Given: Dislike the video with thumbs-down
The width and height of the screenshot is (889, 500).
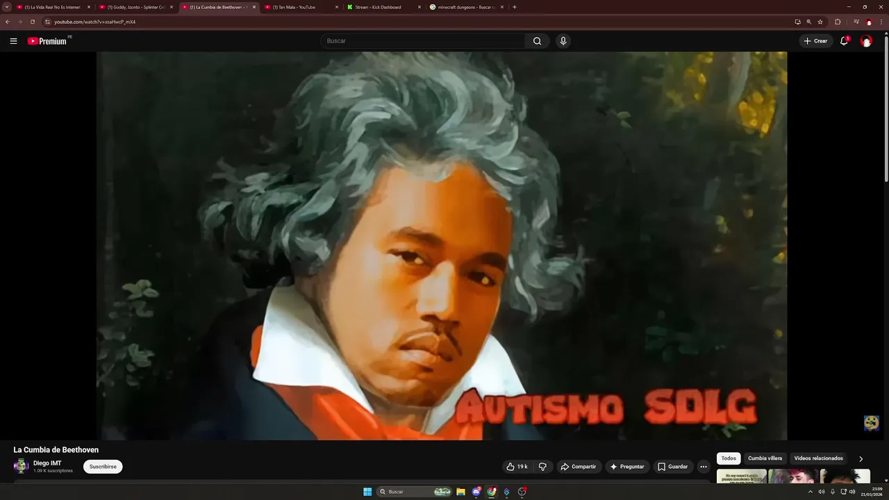Looking at the screenshot, I should pyautogui.click(x=543, y=467).
